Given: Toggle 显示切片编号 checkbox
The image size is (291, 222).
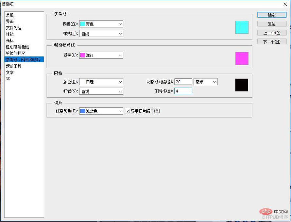Looking at the screenshot, I should tap(128, 111).
